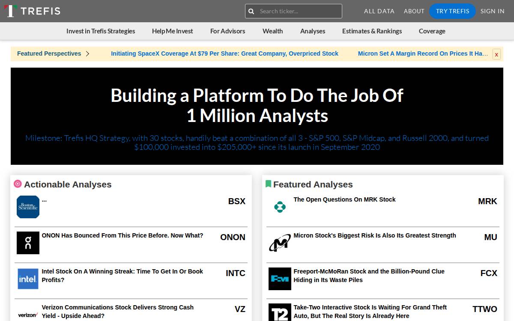The image size is (514, 321).
Task: Open Invest in Trefis Strategies menu
Action: (101, 31)
